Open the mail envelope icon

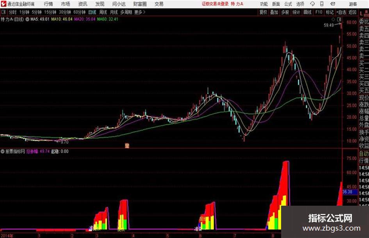coord(333,4)
